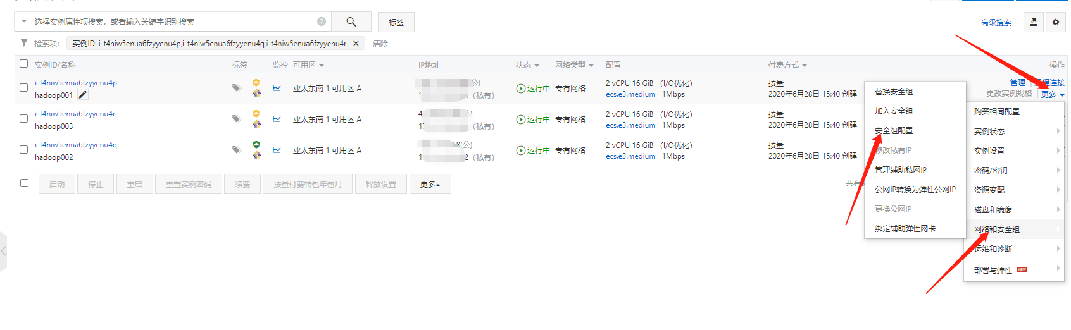Select the hadoop001 instance checkbox
This screenshot has width=1071, height=330.
pyautogui.click(x=24, y=88)
